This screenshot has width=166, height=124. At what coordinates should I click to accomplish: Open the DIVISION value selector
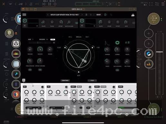pos(47,39)
